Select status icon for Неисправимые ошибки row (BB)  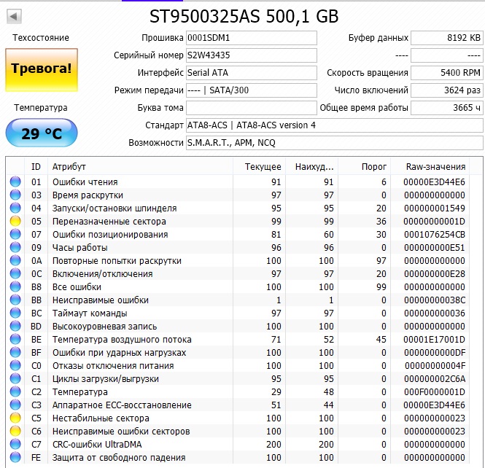point(15,300)
